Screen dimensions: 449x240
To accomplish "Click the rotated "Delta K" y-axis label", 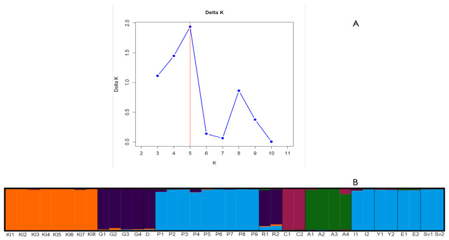I will coord(116,84).
